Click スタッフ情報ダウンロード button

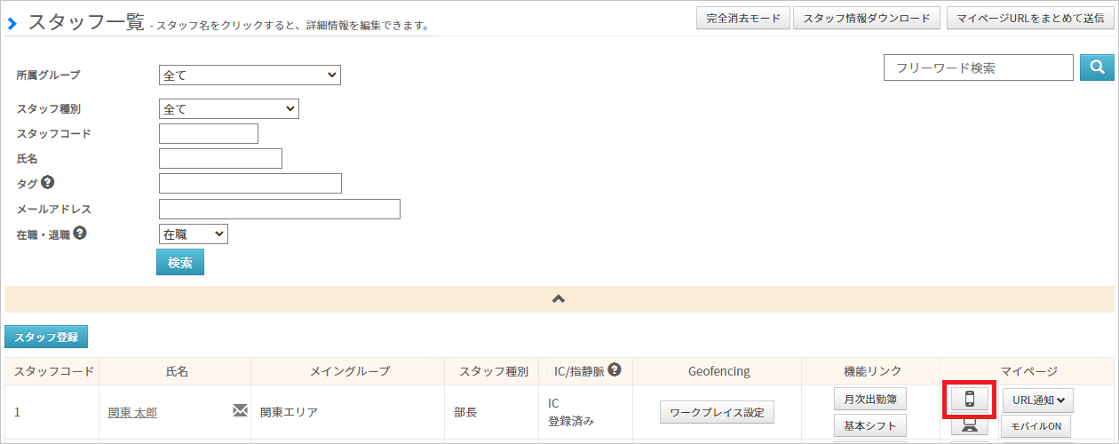(x=867, y=19)
